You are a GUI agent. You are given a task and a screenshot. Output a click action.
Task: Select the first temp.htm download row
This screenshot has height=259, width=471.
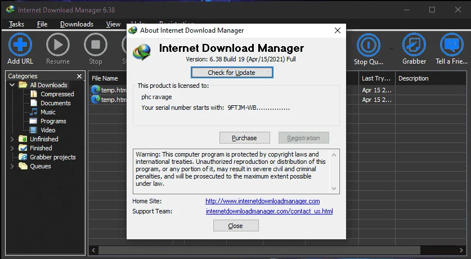tap(109, 90)
